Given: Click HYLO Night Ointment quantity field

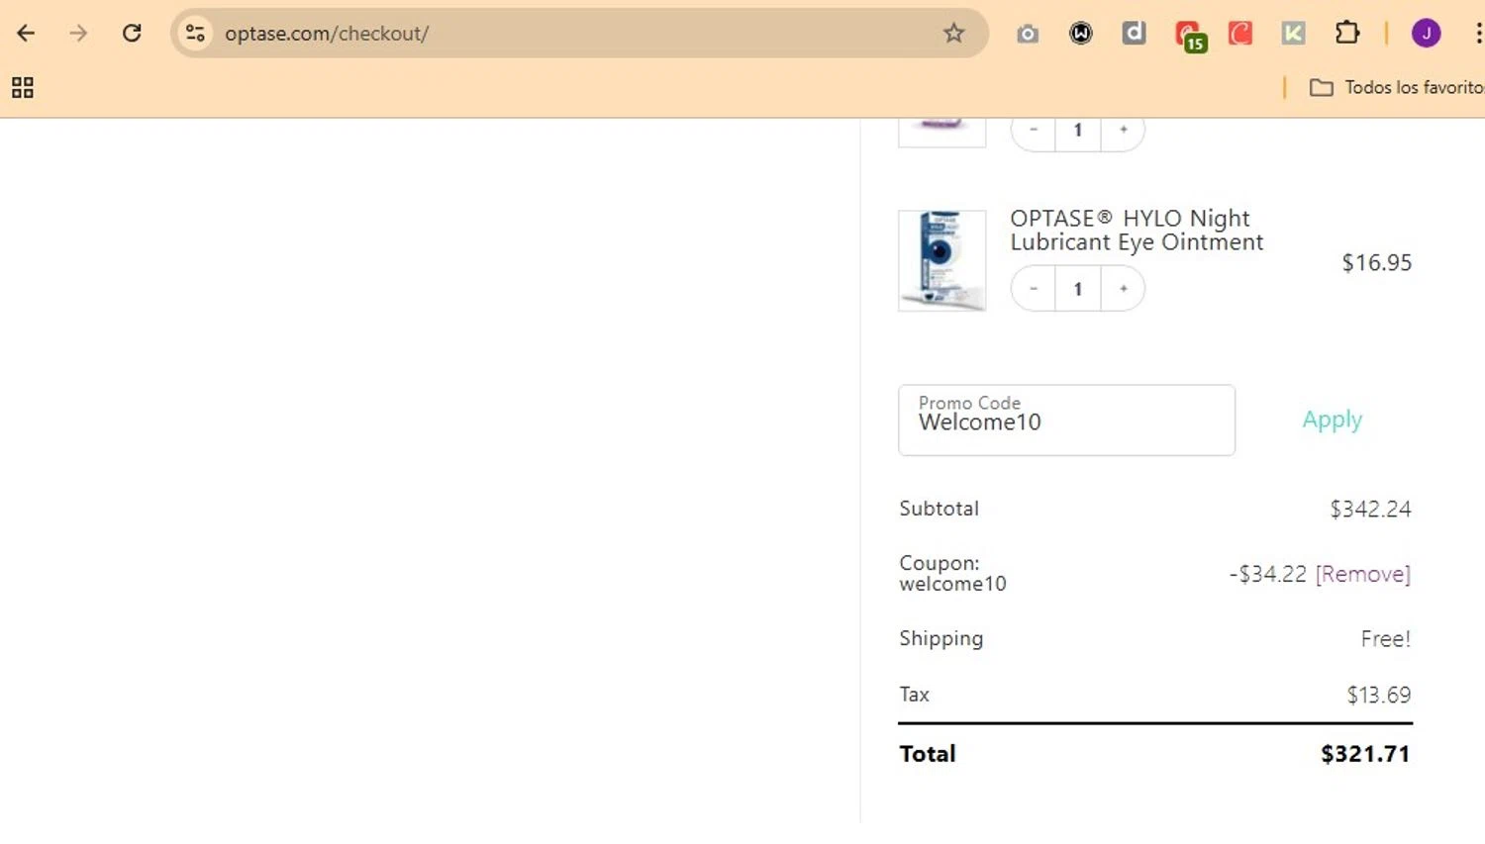Looking at the screenshot, I should coord(1078,289).
